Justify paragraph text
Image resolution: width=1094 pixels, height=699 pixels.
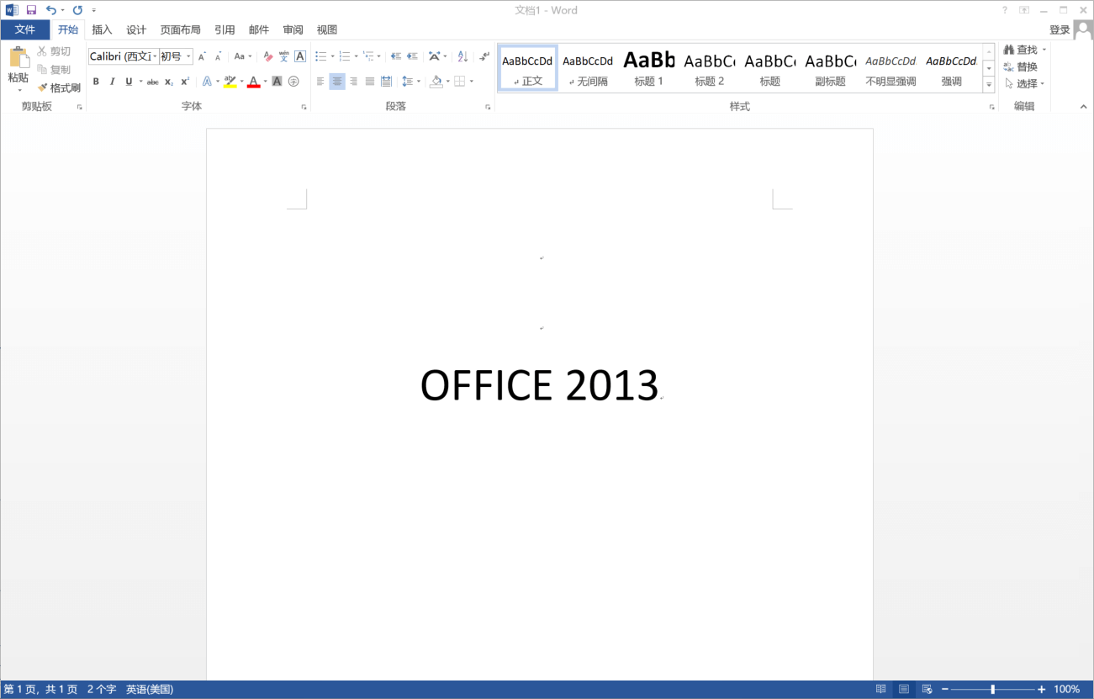pos(370,82)
